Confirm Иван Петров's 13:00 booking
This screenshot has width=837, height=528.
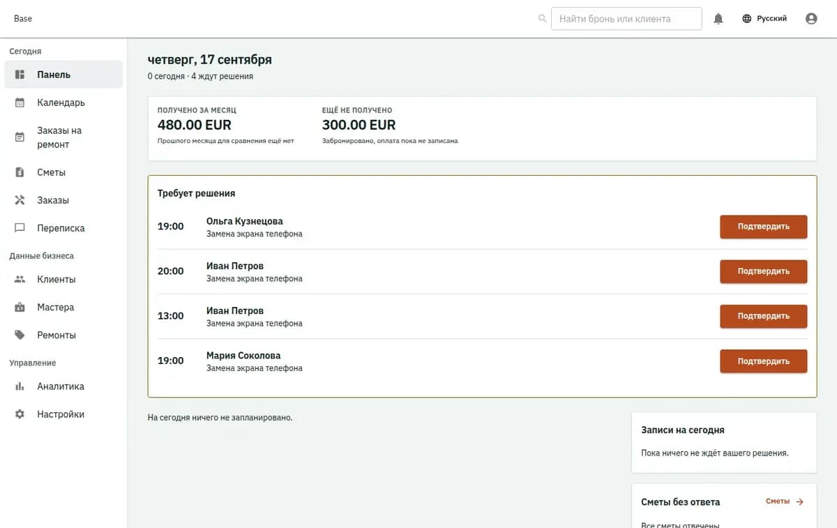point(764,316)
